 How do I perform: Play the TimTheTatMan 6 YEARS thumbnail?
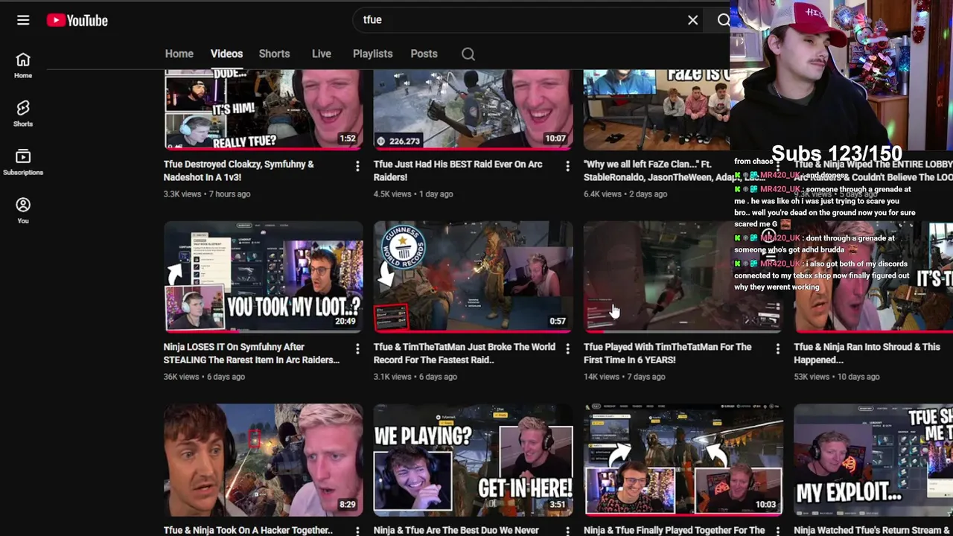(683, 276)
